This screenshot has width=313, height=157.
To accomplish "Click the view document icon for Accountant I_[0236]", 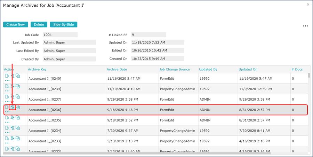I will coord(7,107).
